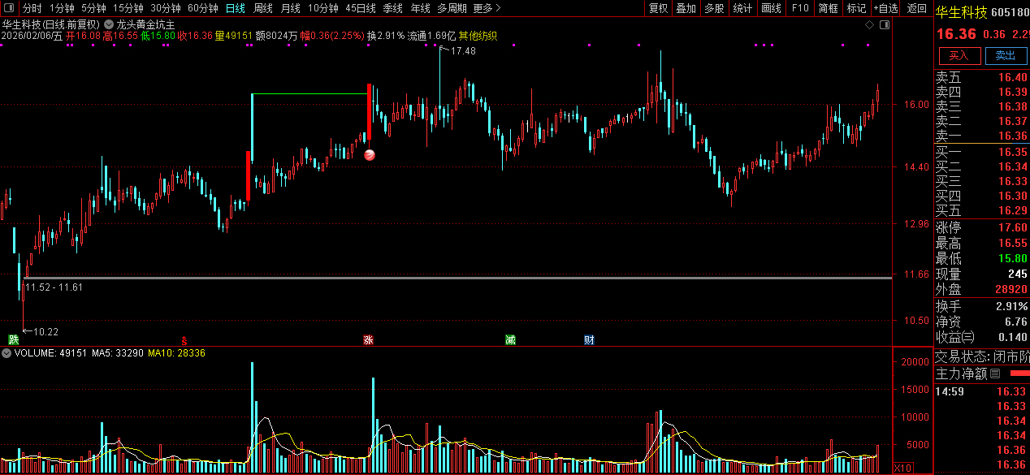Click the 交易状态 status text
Viewport: 1030px width, 475px height.
pos(981,356)
